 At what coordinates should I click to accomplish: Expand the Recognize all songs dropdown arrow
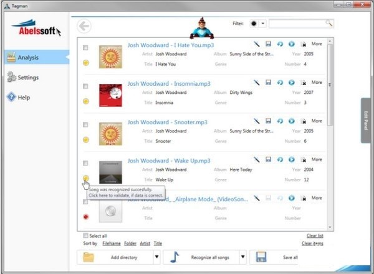click(x=242, y=257)
